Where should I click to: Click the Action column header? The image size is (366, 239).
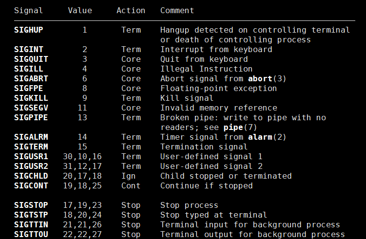pyautogui.click(x=131, y=10)
